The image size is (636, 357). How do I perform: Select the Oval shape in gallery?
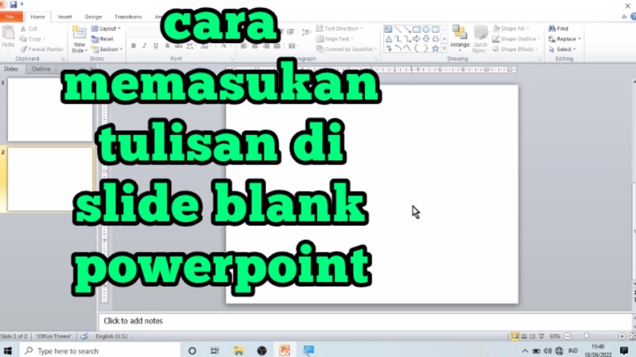[x=426, y=29]
